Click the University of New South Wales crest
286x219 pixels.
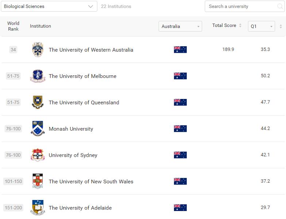point(38,181)
